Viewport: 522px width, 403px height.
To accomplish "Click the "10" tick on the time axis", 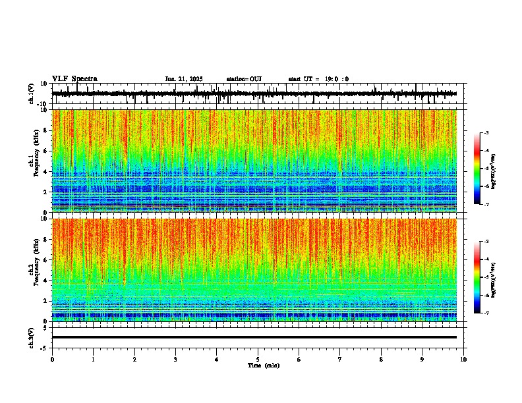I will pyautogui.click(x=463, y=360).
